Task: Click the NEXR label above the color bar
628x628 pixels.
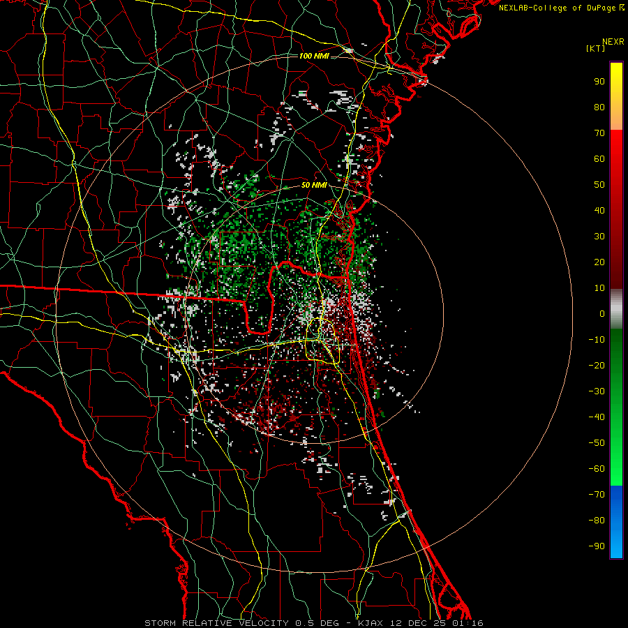Action: pyautogui.click(x=613, y=42)
